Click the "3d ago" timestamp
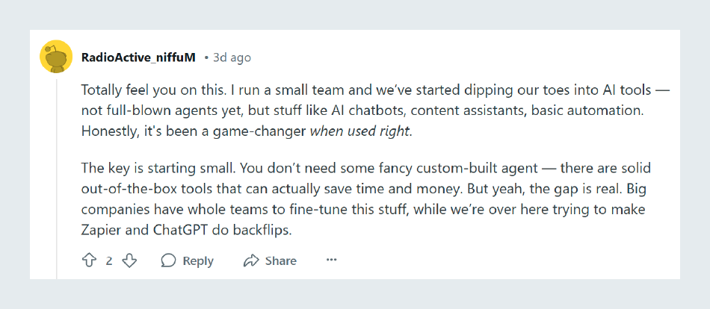Screen dimensions: 710x309 tap(232, 58)
